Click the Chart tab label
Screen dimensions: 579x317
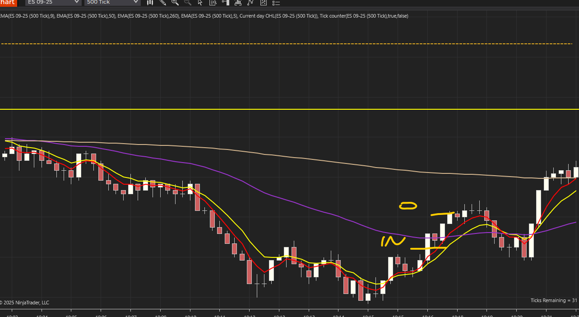pyautogui.click(x=8, y=2)
